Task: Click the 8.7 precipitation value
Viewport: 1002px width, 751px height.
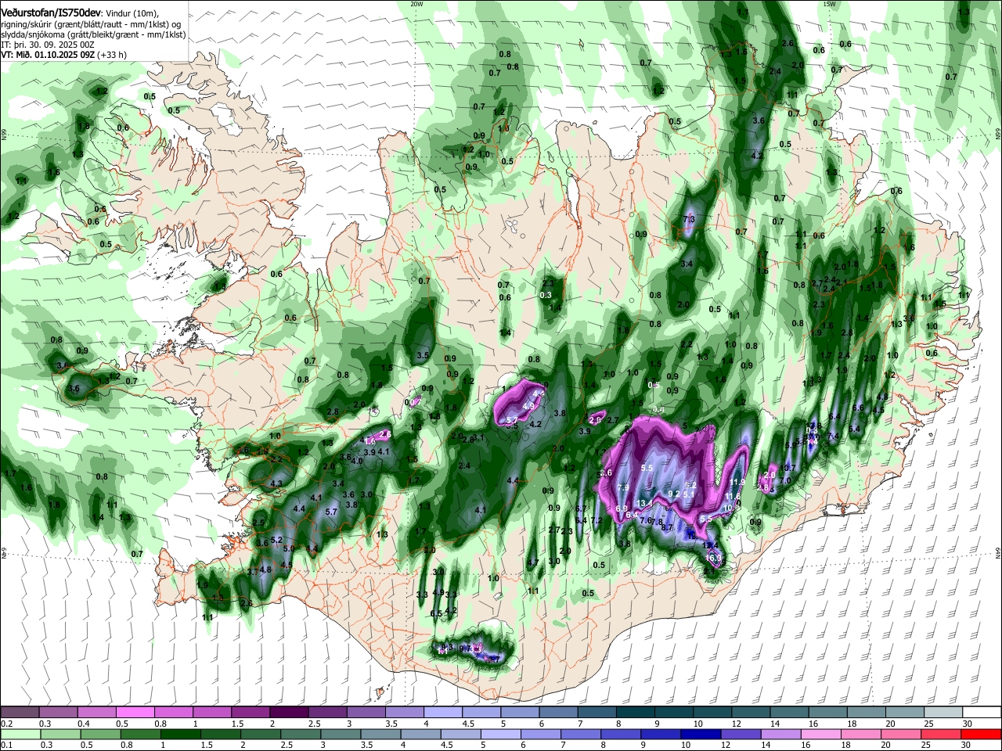Action: pos(667,527)
